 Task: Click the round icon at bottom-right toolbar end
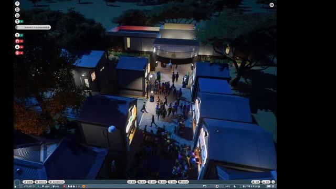[x=273, y=182]
